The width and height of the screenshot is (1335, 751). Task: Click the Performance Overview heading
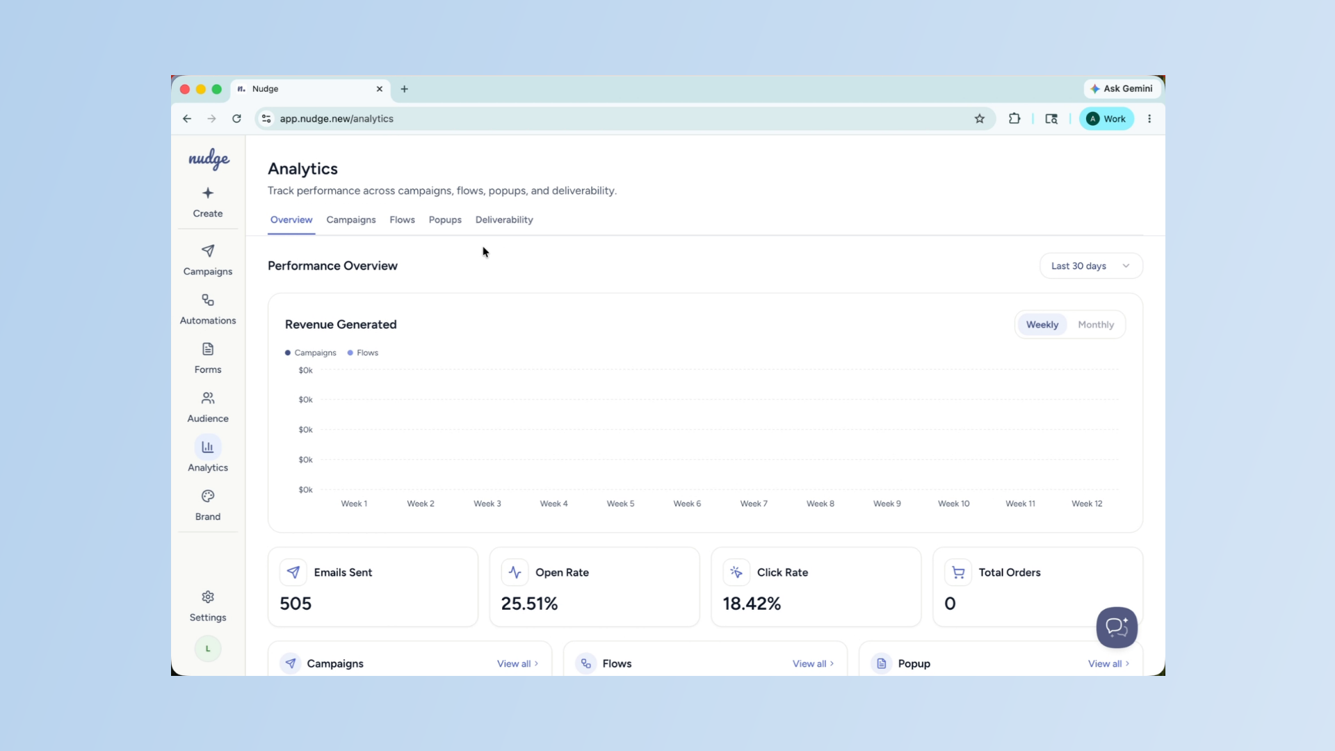(x=332, y=266)
